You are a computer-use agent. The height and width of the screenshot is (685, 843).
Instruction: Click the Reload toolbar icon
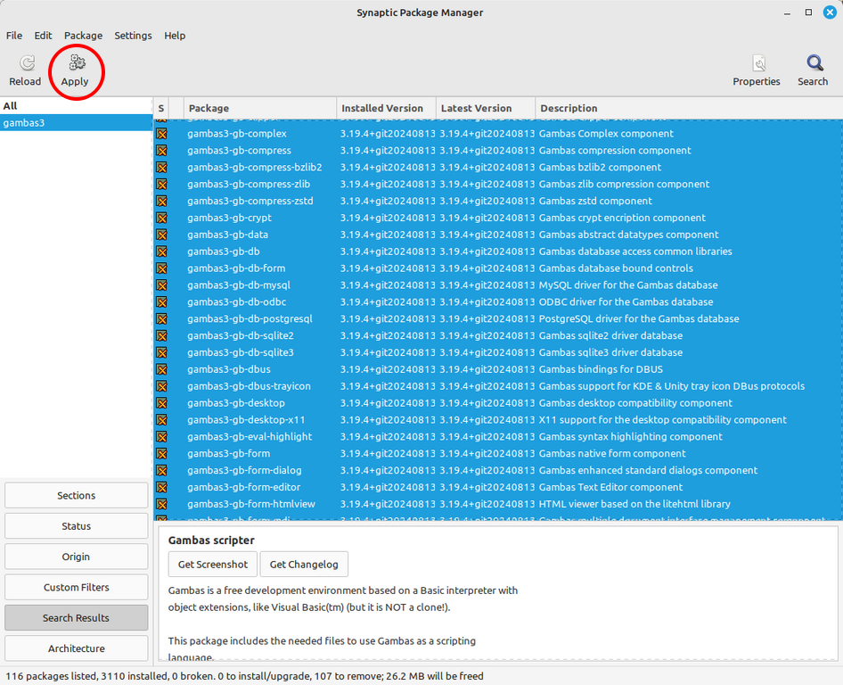(x=25, y=71)
